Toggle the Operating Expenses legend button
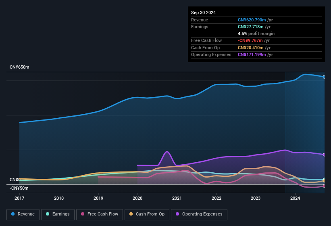This screenshot has width=331, height=226. click(x=199, y=214)
